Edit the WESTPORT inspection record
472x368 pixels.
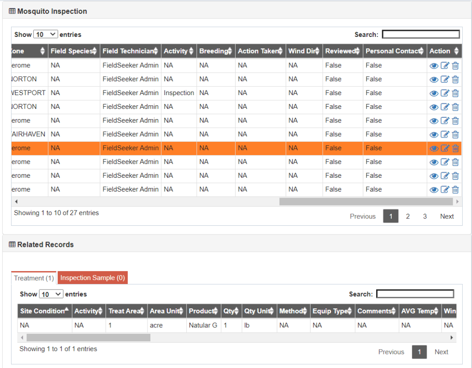[x=445, y=93]
